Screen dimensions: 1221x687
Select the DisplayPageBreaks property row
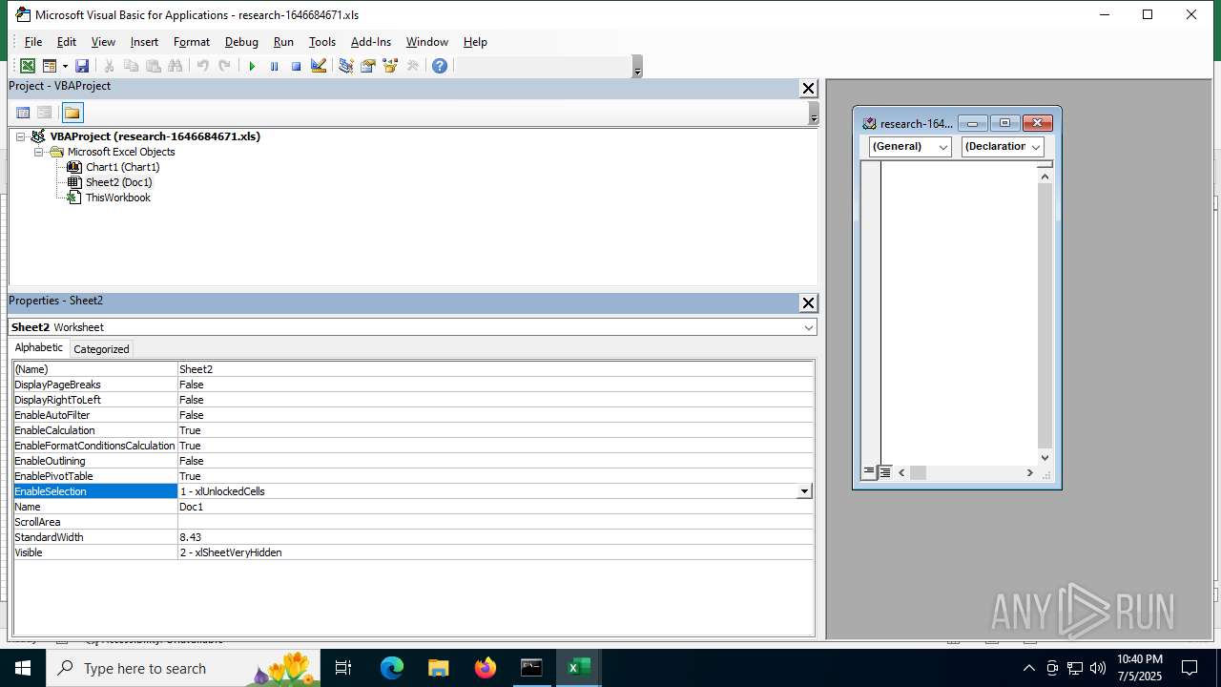pos(413,385)
